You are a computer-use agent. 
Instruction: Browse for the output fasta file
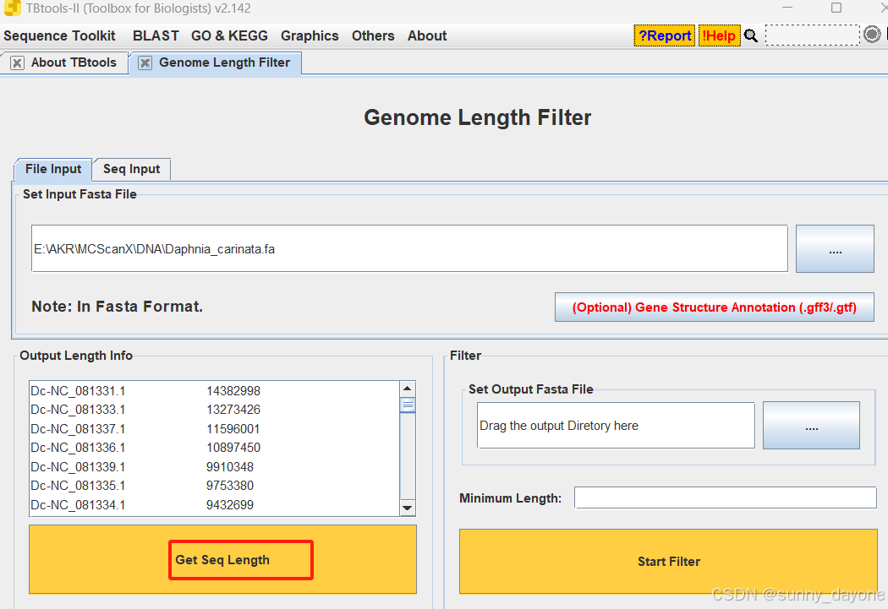coord(811,425)
